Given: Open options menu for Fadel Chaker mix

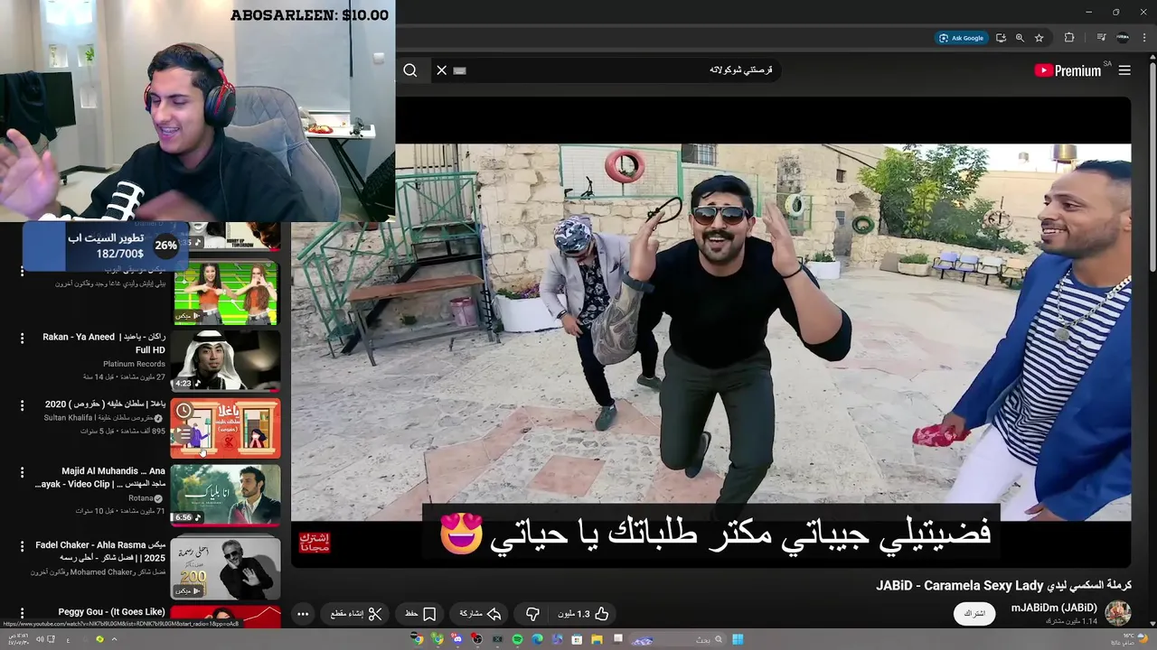Looking at the screenshot, I should pos(22,546).
